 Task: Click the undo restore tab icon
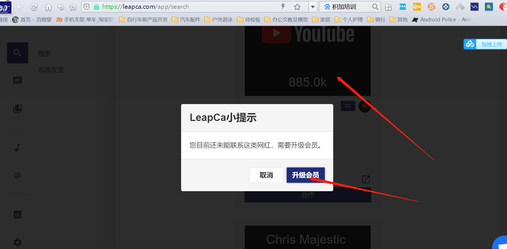click(x=61, y=7)
